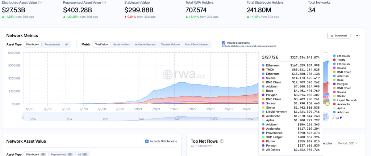Uncheck Include Stablecoins in Network Metrics

(223, 43)
